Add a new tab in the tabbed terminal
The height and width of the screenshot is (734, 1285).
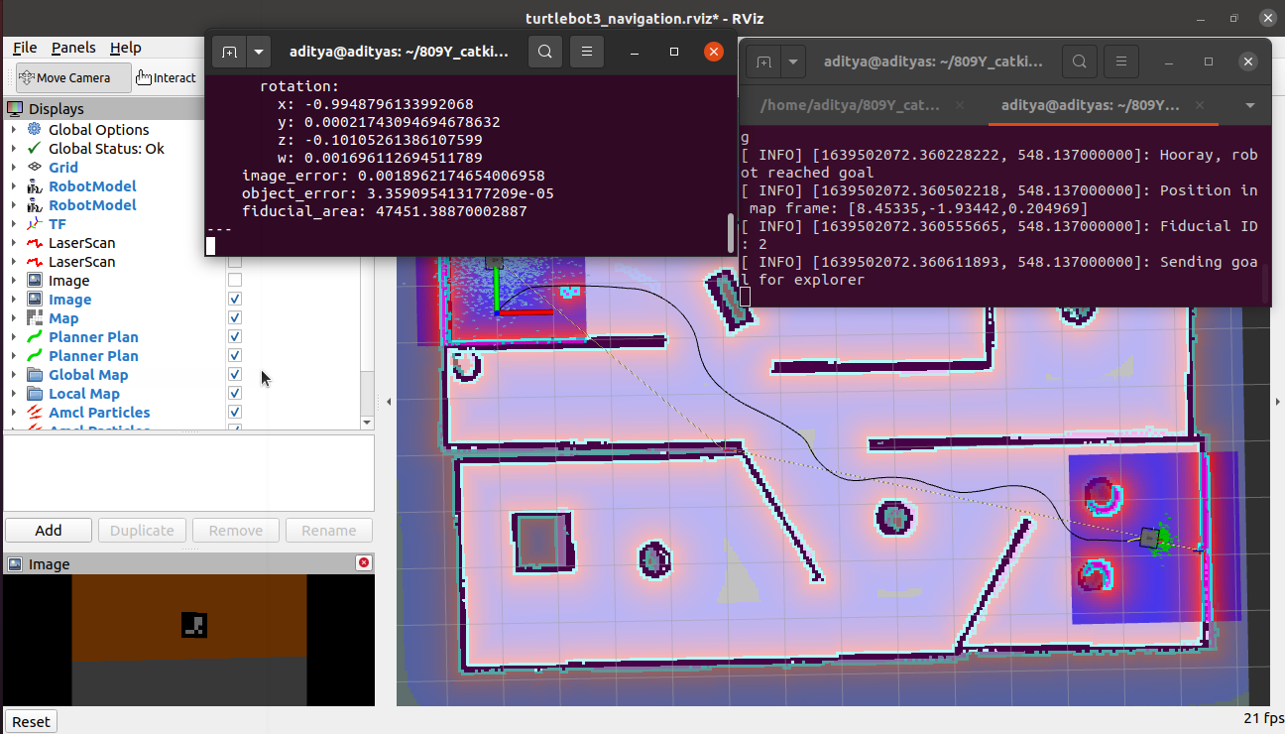pyautogui.click(x=762, y=61)
